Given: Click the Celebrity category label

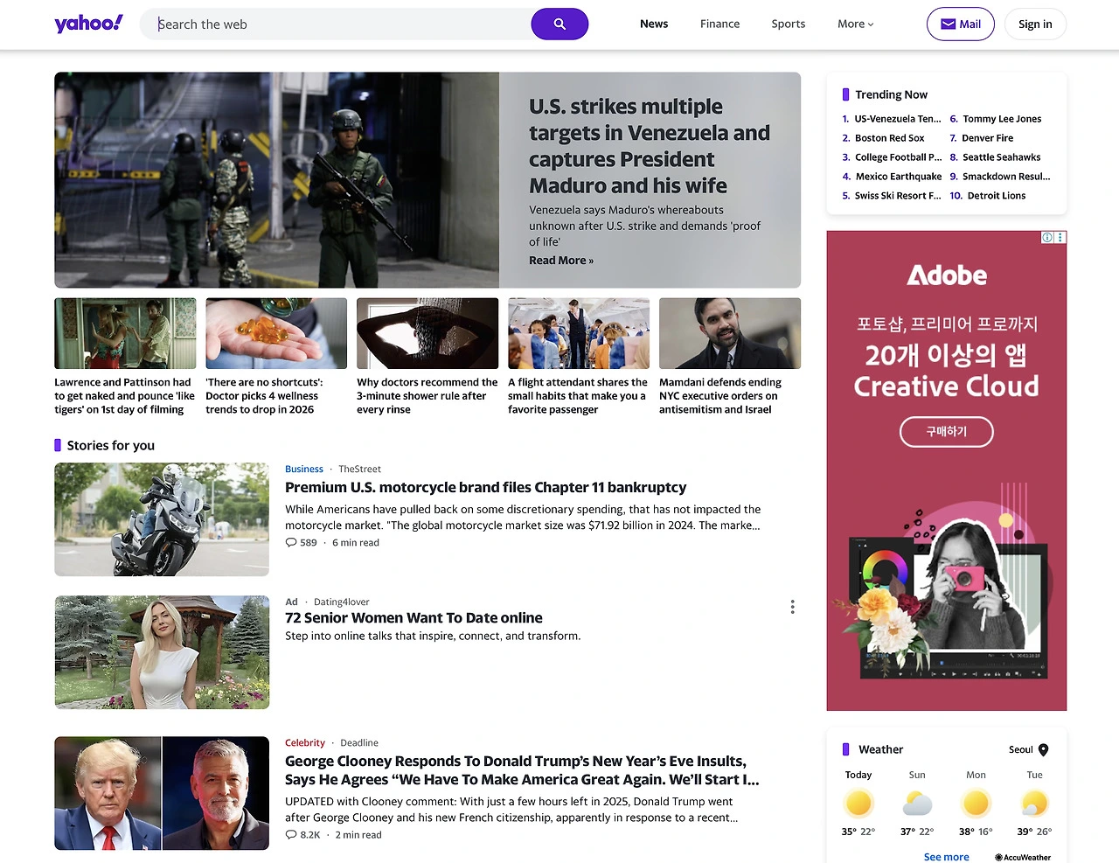Looking at the screenshot, I should tap(305, 743).
